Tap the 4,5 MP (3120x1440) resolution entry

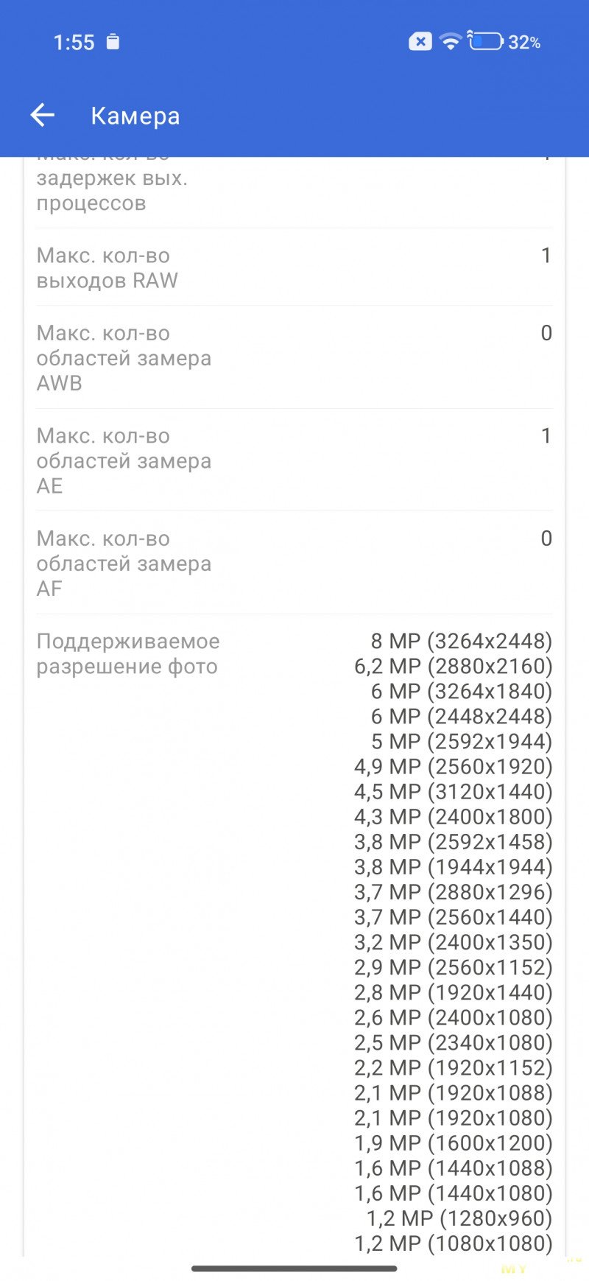453,791
